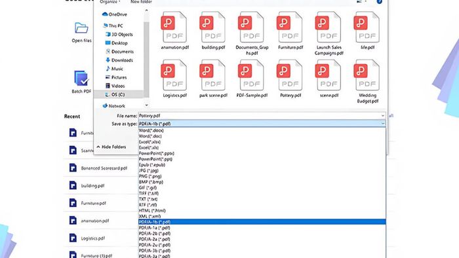Open Videos folder in sidebar

point(115,86)
